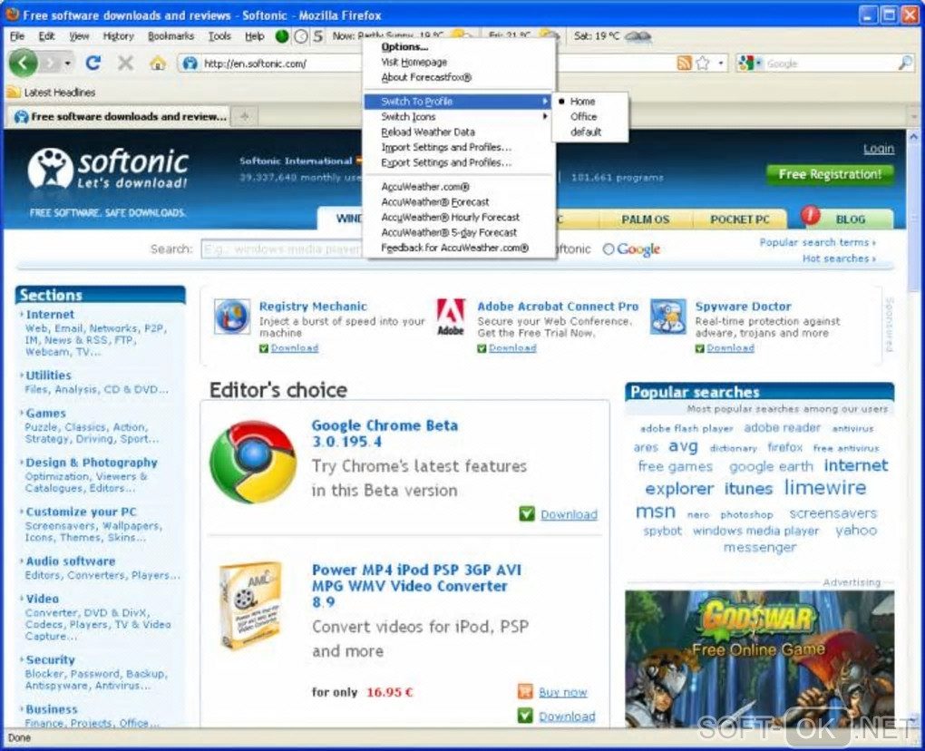Open the Google Chrome Beta link
This screenshot has width=925, height=751.
pos(385,434)
